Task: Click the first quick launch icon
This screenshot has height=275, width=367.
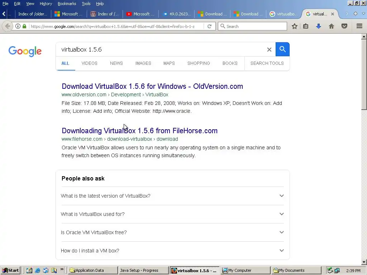Action: point(29,270)
